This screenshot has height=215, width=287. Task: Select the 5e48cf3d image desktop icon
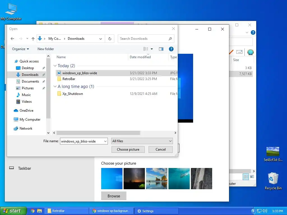point(273,154)
